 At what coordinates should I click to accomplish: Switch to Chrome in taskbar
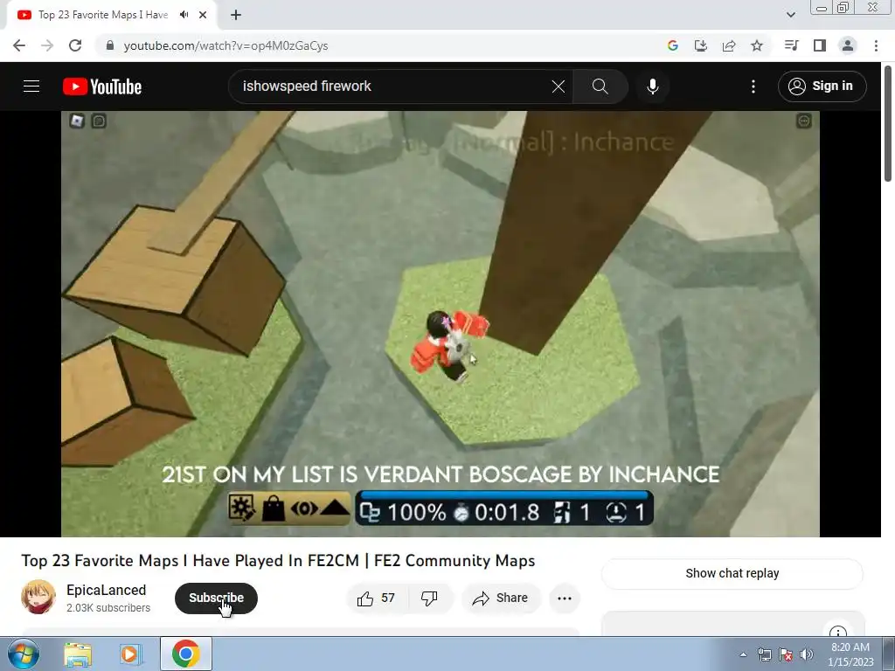click(x=185, y=654)
